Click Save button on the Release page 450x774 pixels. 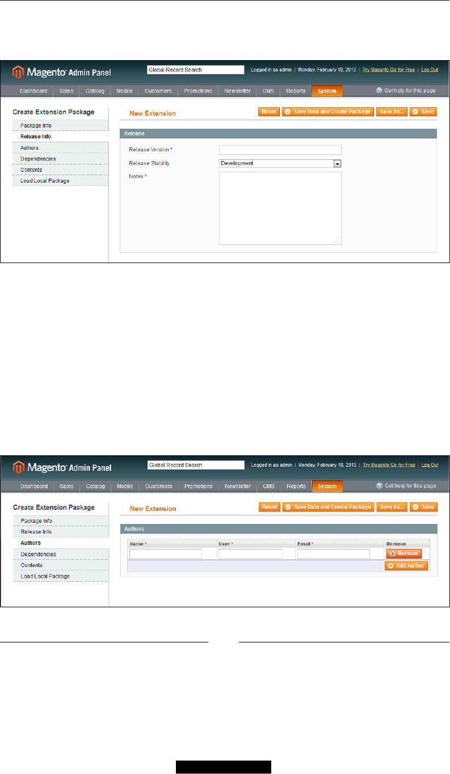[x=423, y=112]
